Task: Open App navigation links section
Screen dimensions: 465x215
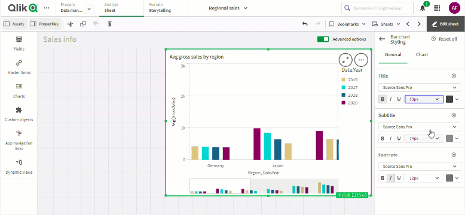Action: 19,140
